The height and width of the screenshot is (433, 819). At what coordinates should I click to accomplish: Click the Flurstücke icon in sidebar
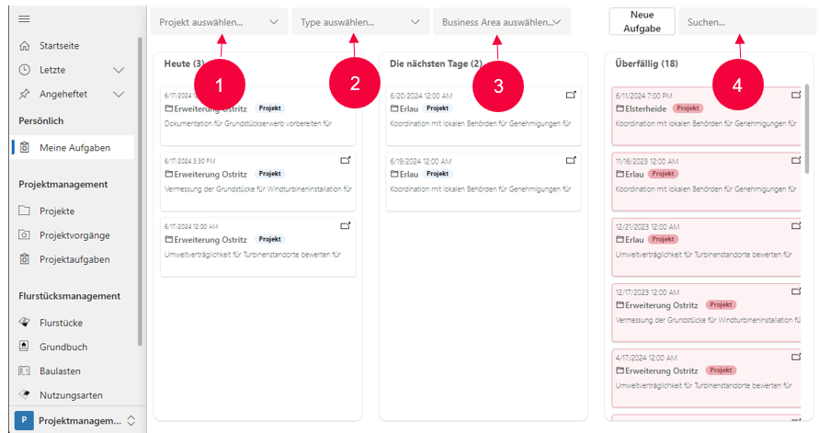coord(25,323)
